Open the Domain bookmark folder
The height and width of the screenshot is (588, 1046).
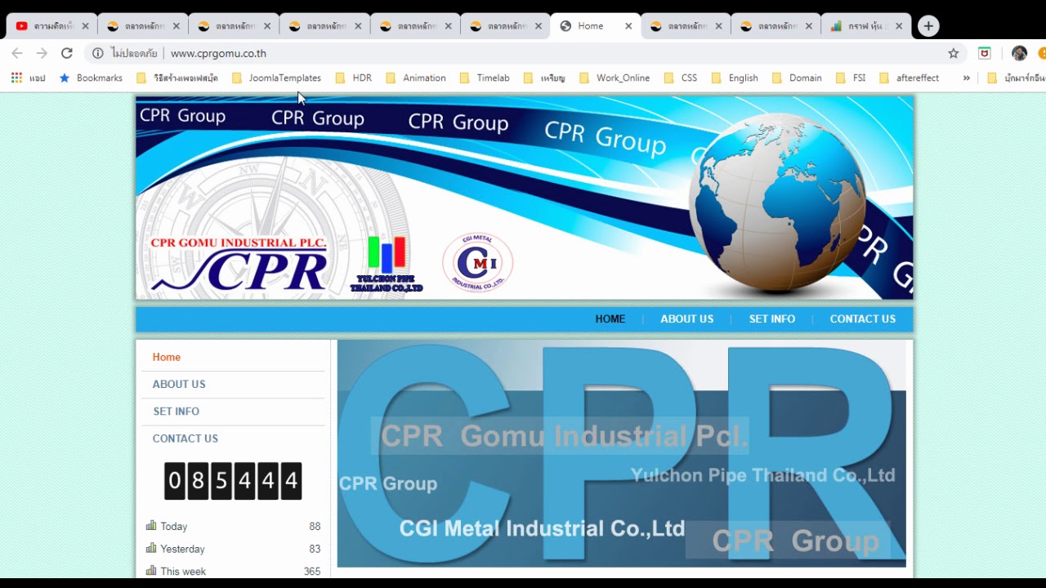[x=796, y=78]
